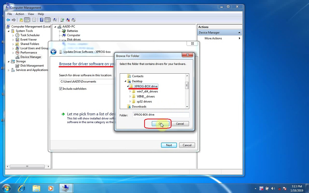Click the taskbar clock showing 7:13 PM
This screenshot has width=309, height=193.
[x=297, y=188]
